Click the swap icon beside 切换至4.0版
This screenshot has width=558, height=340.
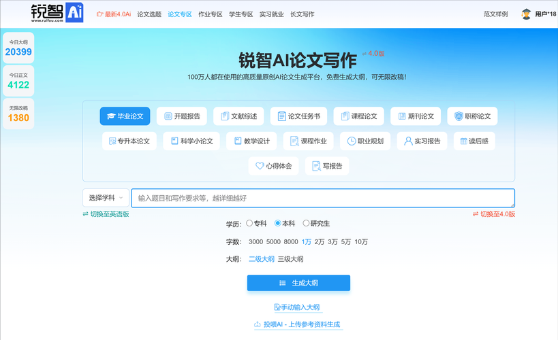pyautogui.click(x=476, y=214)
